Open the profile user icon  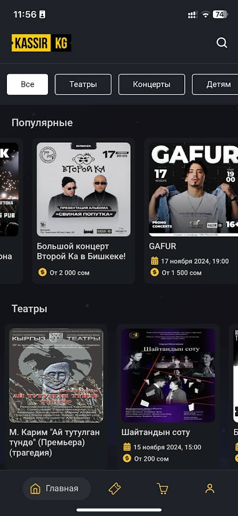[x=209, y=488]
